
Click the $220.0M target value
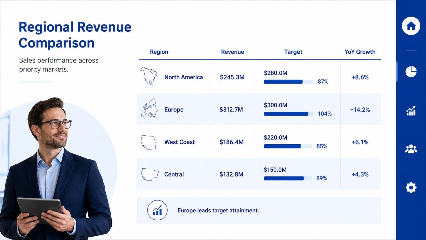pos(275,137)
